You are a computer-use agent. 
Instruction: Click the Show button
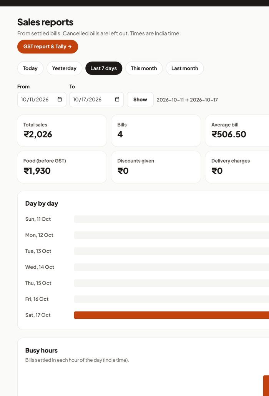coord(140,100)
